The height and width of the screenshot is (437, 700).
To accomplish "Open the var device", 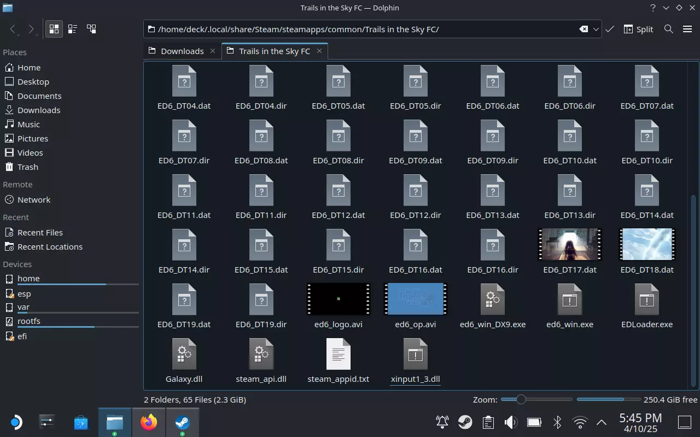I will click(x=24, y=306).
